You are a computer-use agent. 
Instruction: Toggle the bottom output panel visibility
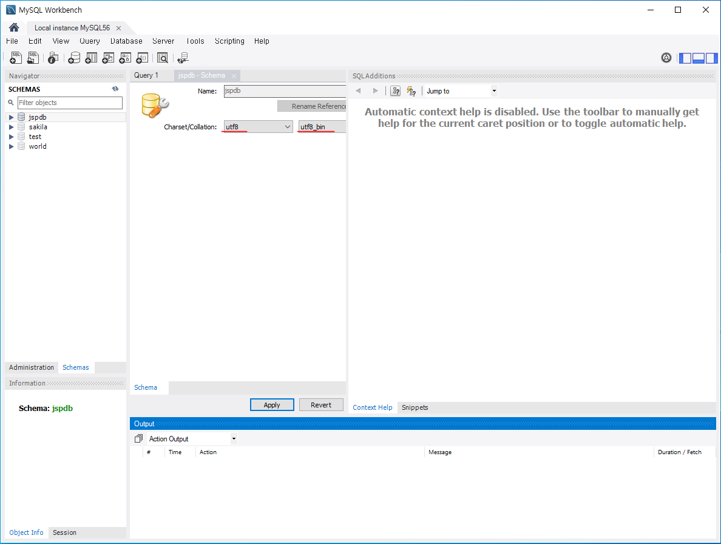699,58
